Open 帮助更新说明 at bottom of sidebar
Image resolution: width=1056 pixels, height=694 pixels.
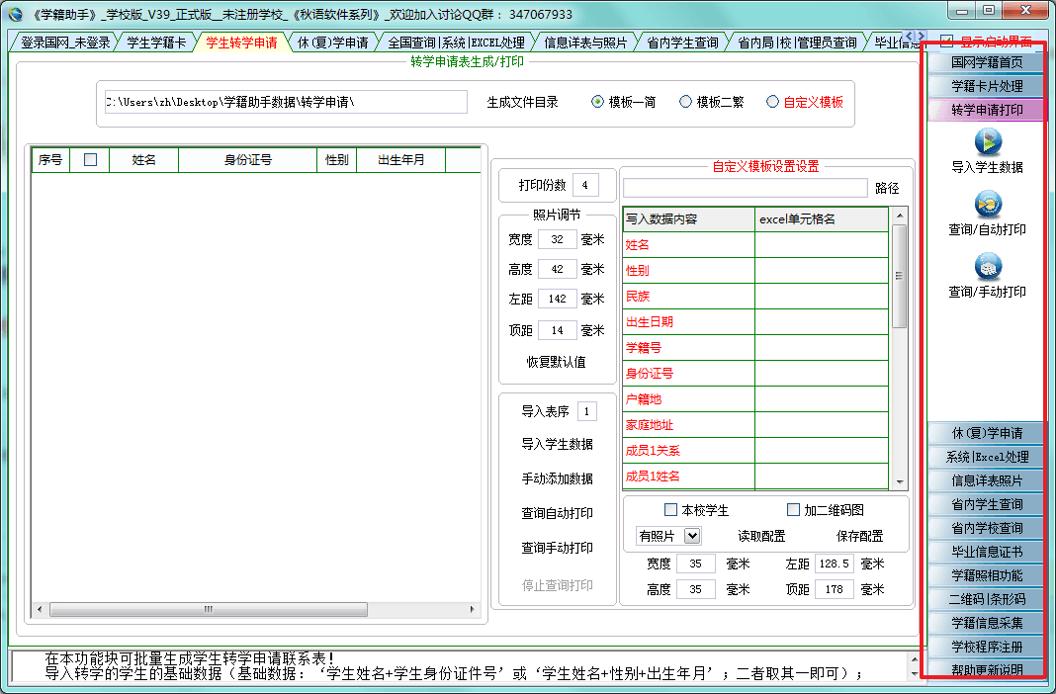(x=988, y=667)
